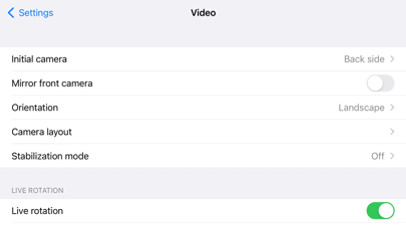Open the Initial camera setting label
The width and height of the screenshot is (406, 229).
(39, 59)
